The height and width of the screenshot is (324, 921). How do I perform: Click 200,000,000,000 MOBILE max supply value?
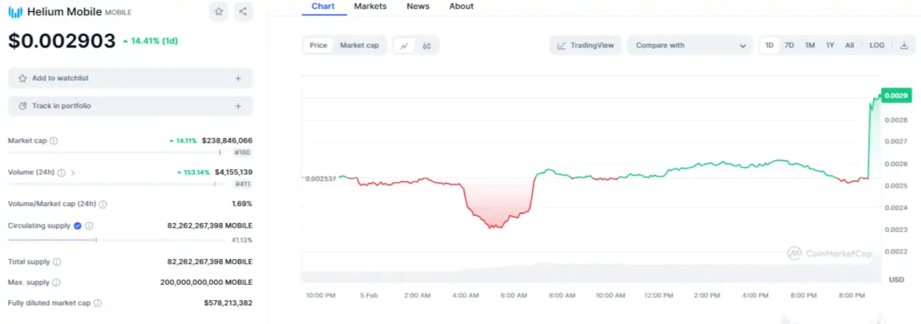click(x=206, y=283)
